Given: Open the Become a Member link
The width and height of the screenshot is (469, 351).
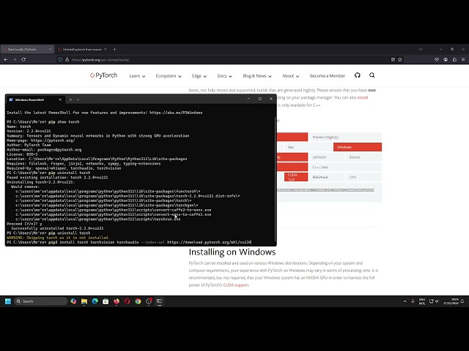Looking at the screenshot, I should click(328, 76).
